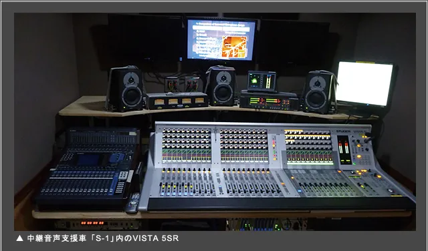Image resolution: width=428 pixels, height=251 pixels.
Task: Click the orange LED readout below the desk
Action: pos(92,223)
